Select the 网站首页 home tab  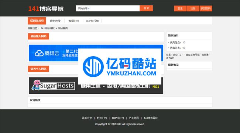coord(37,21)
